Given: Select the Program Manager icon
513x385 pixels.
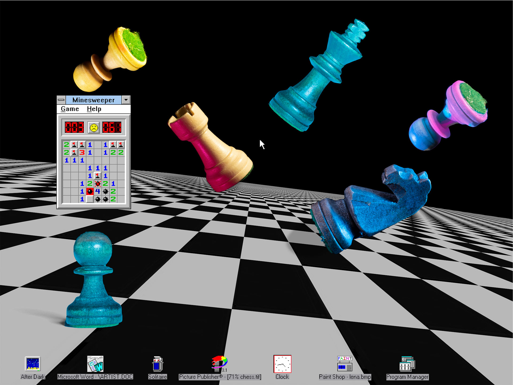Looking at the screenshot, I should (x=407, y=368).
